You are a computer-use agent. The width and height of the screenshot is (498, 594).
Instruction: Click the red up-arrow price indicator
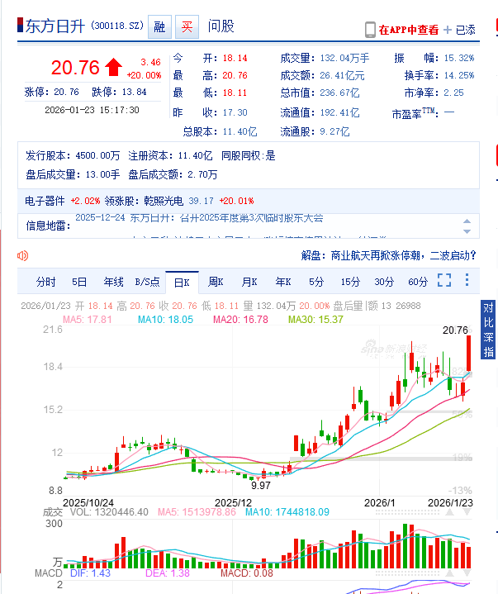[x=113, y=68]
